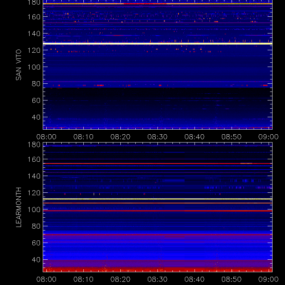Image resolution: width=285 pixels, height=285 pixels.
Task: Click the LEARMONTH vertical axis title
Action: tap(19, 207)
